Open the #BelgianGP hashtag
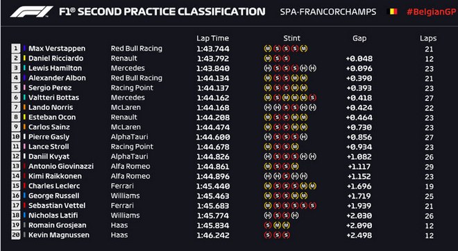 pyautogui.click(x=431, y=12)
